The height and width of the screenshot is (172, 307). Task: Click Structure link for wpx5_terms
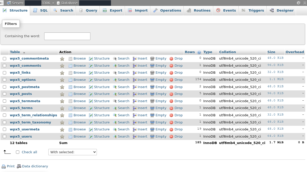(x=102, y=108)
